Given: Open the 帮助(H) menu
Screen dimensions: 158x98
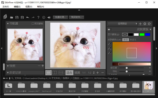Looking at the screenshot, I should [x=41, y=7].
